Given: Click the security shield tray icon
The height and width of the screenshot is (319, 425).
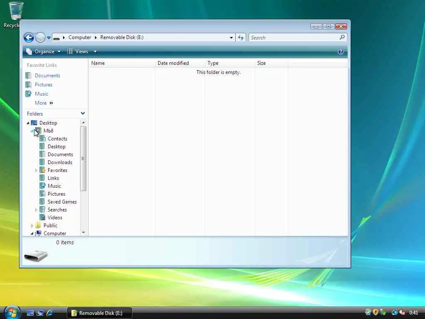Looking at the screenshot, I should 375,312.
